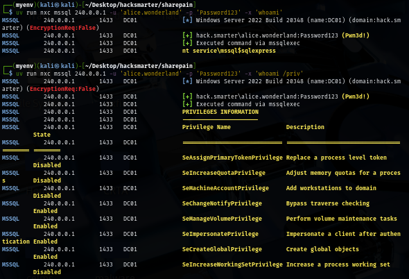The width and height of the screenshot is (409, 279).
Task: Click 'Adjust memory quotas for a proces' description
Action: [343, 173]
